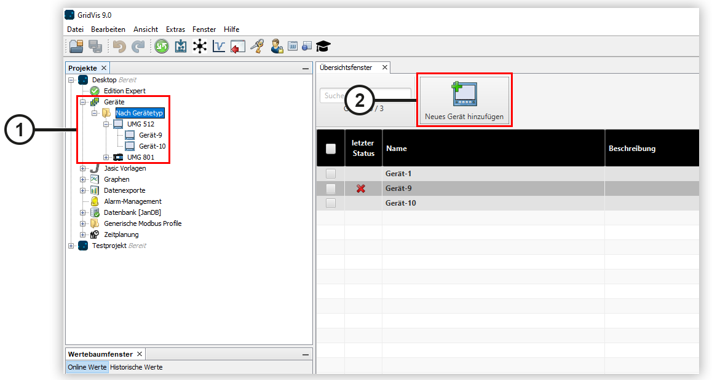Collapse the UMG 512 tree node
The image size is (712, 380).
(x=106, y=124)
